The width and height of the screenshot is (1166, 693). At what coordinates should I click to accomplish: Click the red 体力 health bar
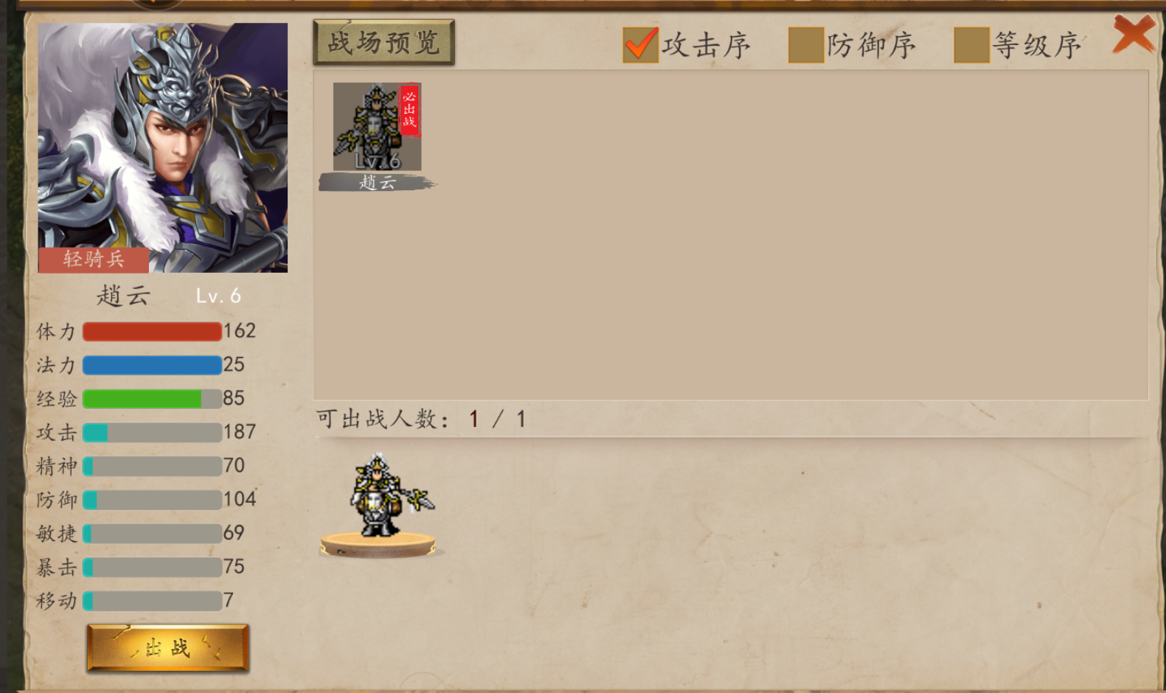tap(152, 332)
